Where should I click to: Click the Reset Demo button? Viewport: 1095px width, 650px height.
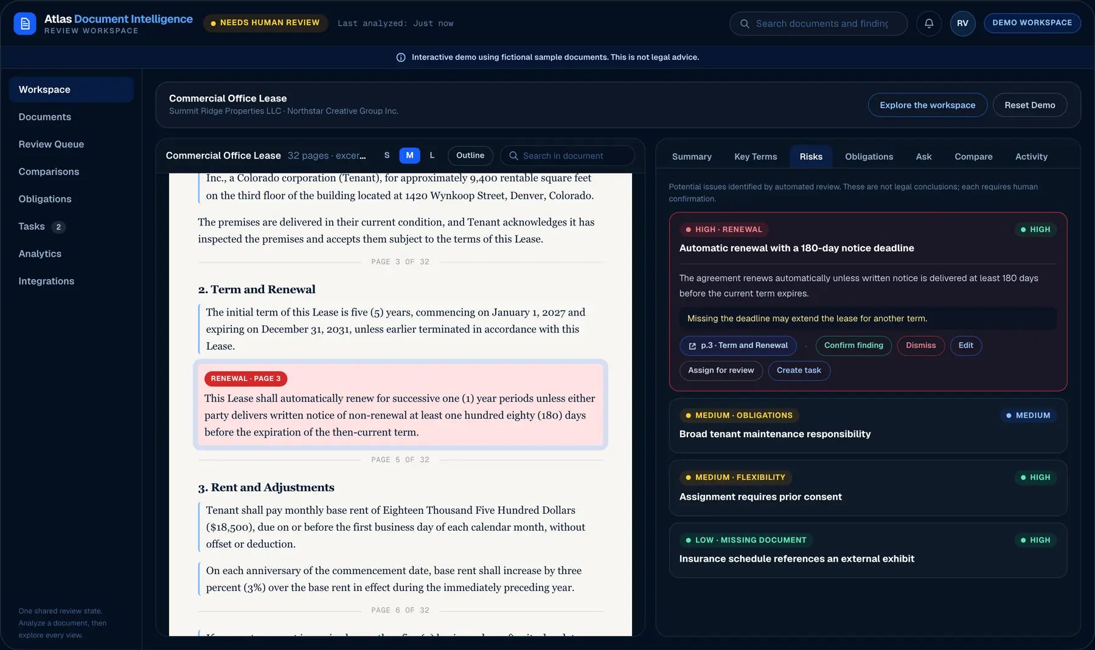(x=1029, y=105)
